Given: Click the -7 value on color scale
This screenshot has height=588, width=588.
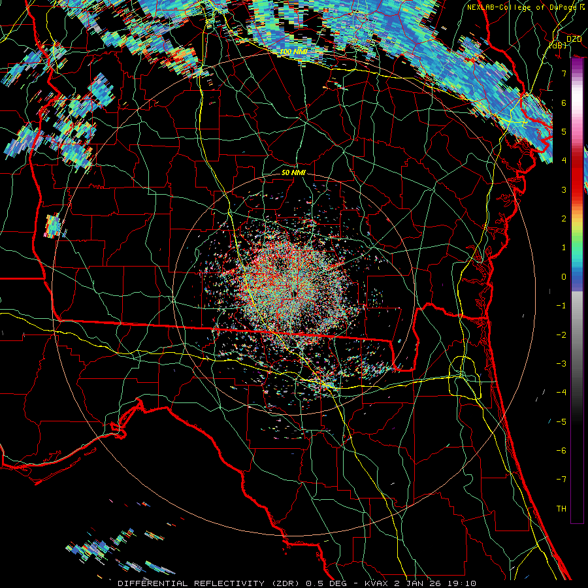Looking at the screenshot, I should tap(561, 480).
